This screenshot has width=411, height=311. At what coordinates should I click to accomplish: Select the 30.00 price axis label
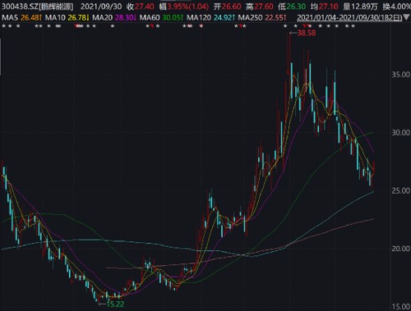tap(400, 132)
